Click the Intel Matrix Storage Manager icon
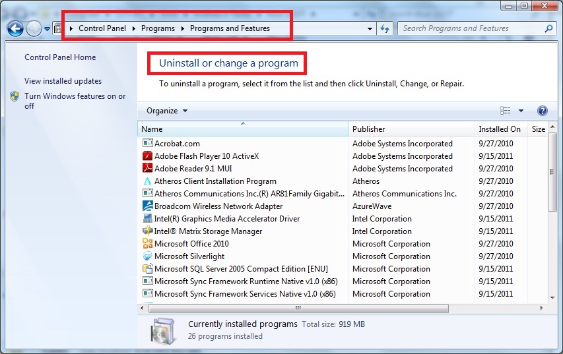Screen dimensions: 563x354 (148, 231)
